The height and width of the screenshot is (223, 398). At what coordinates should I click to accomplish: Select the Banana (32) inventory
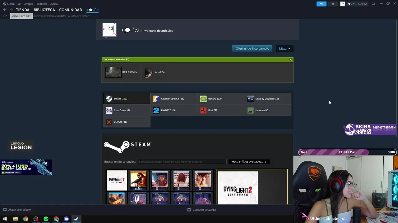(x=221, y=98)
